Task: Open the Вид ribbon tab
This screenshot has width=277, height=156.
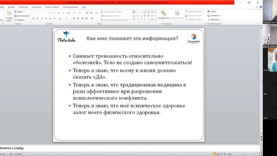Action: click(84, 7)
